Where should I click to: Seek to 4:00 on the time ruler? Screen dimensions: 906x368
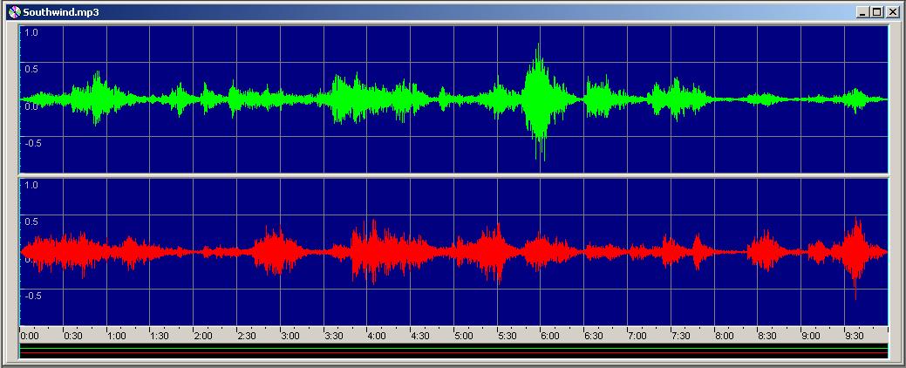click(376, 335)
